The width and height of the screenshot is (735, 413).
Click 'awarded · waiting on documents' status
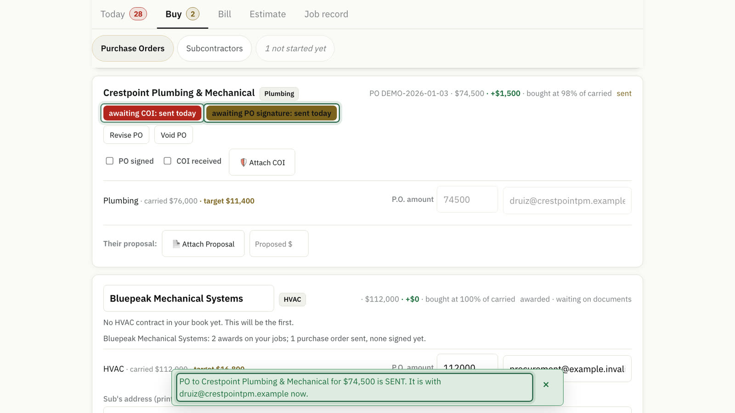coord(576,299)
